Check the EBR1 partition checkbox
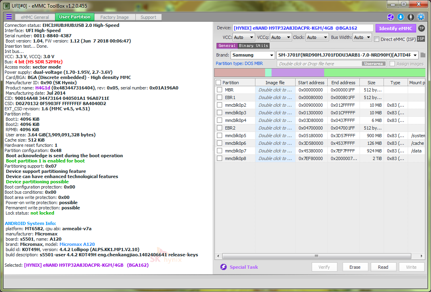431x292 pixels. (219, 97)
